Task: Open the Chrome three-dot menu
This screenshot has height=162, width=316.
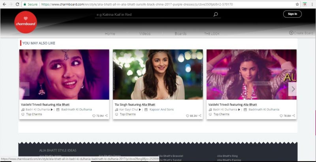Action: pos(312,4)
